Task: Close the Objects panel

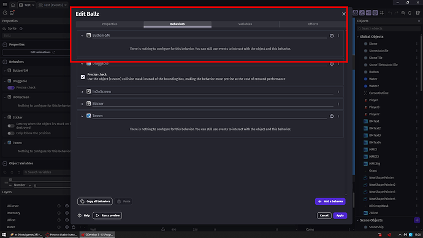Action: [x=419, y=21]
